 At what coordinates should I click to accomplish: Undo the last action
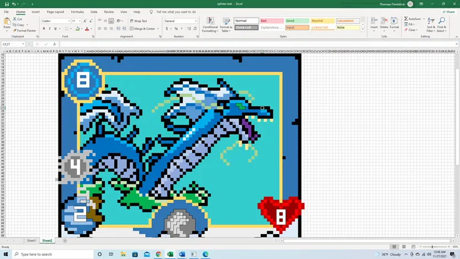pyautogui.click(x=13, y=4)
